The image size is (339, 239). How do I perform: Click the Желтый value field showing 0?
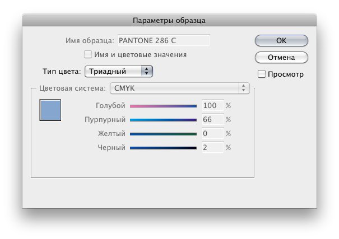[213, 134]
